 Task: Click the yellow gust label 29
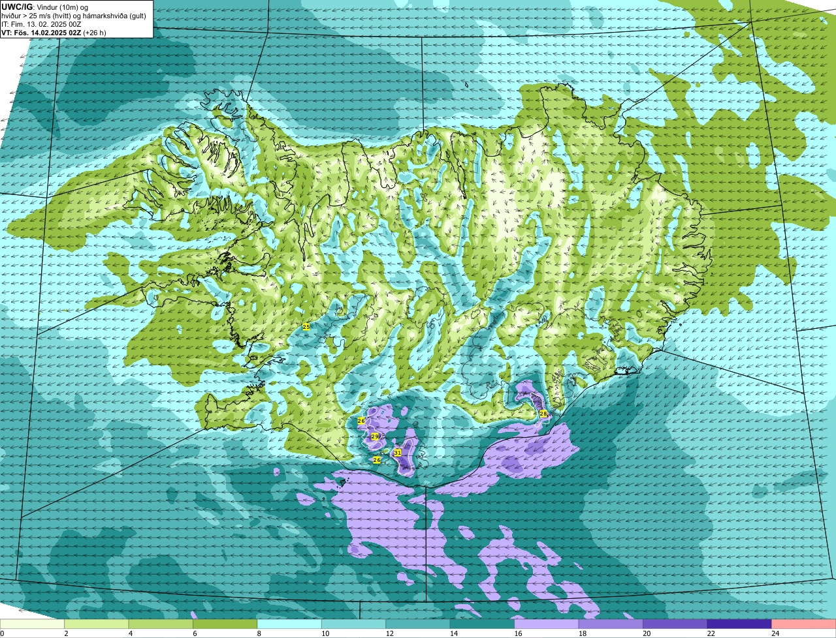coord(375,436)
